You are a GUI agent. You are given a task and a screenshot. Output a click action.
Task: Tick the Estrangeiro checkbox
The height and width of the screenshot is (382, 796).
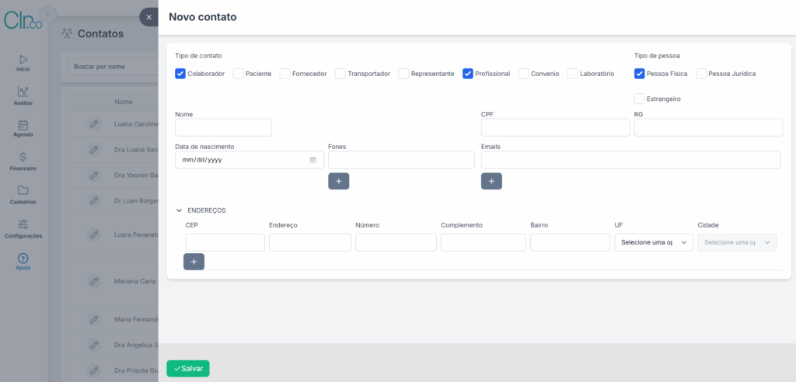point(640,99)
